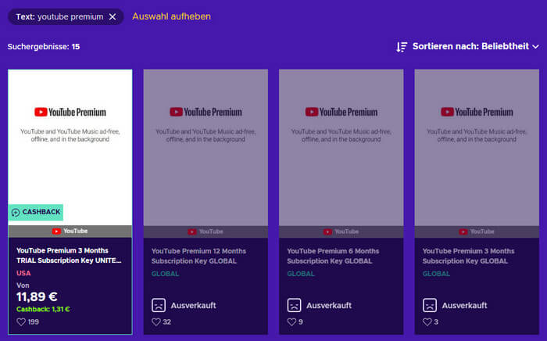The width and height of the screenshot is (547, 341).
Task: Click the YouTube Premium logo on USA card image
Action: click(x=70, y=112)
